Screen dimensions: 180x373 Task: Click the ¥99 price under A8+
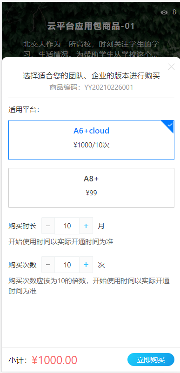click(91, 193)
